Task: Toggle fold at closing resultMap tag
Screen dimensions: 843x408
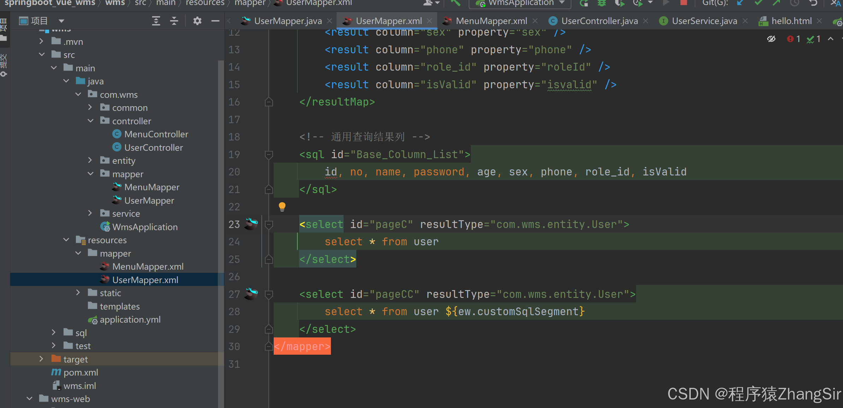Action: [x=269, y=102]
